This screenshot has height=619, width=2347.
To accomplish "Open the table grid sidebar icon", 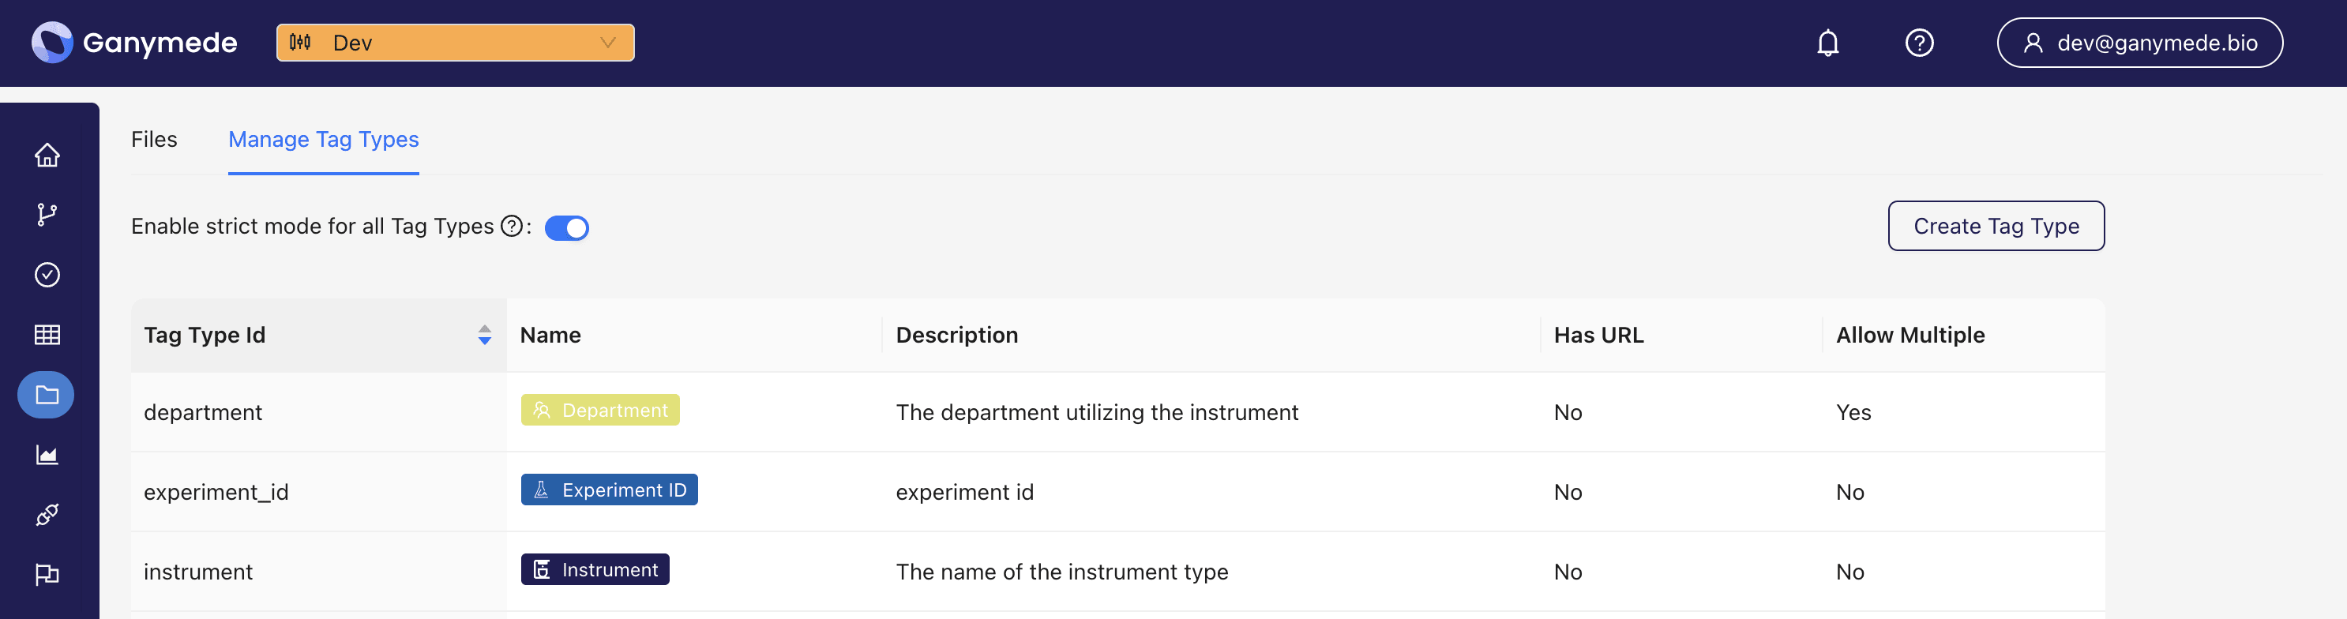I will click(47, 335).
